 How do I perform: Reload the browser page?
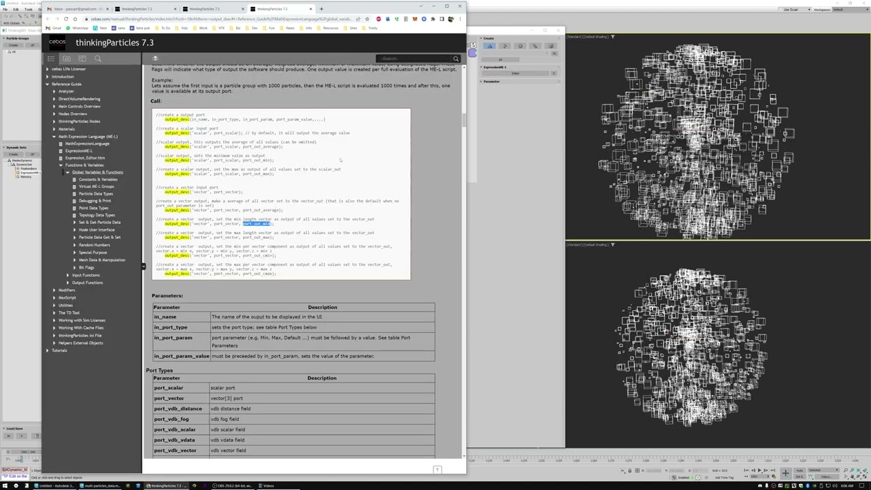tap(66, 19)
